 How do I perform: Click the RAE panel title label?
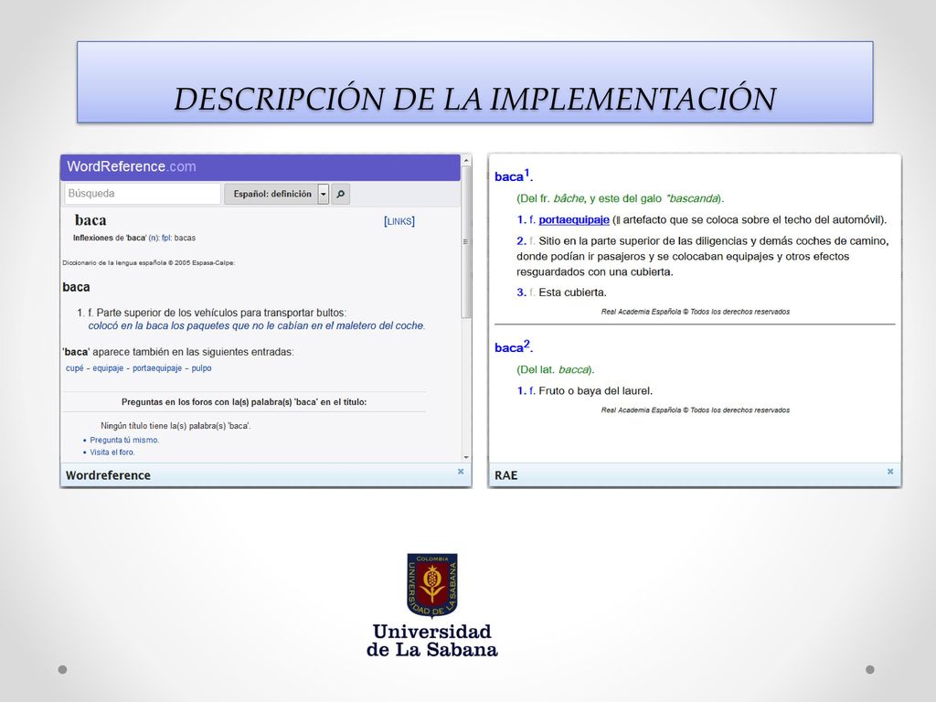[x=506, y=475]
